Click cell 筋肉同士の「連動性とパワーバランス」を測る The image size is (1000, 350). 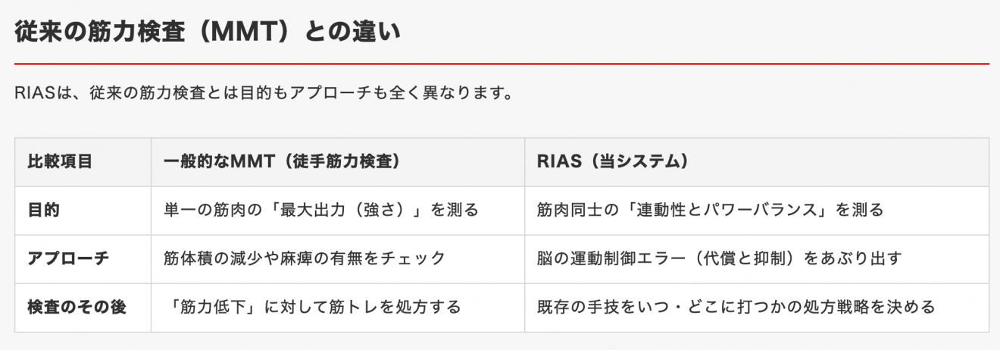[x=710, y=210]
